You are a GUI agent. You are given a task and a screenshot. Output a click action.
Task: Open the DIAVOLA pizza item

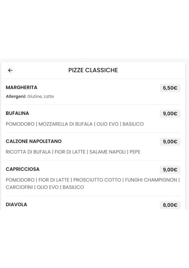[x=17, y=204]
